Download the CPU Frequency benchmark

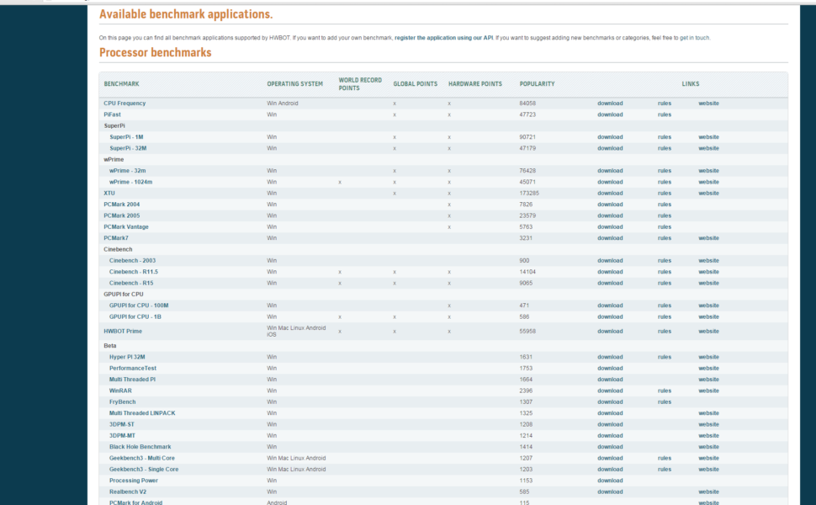point(610,103)
